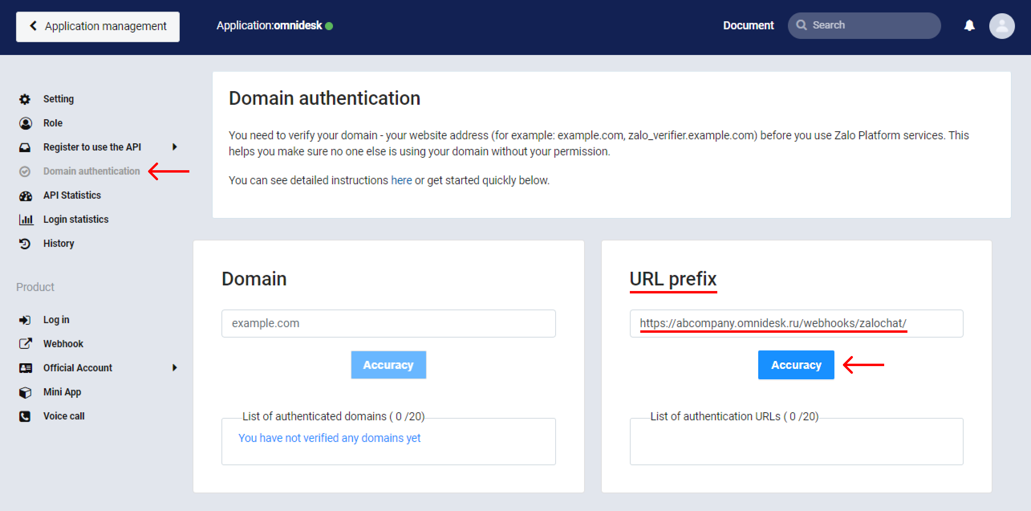Click Accuracy button under Domain
The image size is (1031, 511).
(x=388, y=365)
